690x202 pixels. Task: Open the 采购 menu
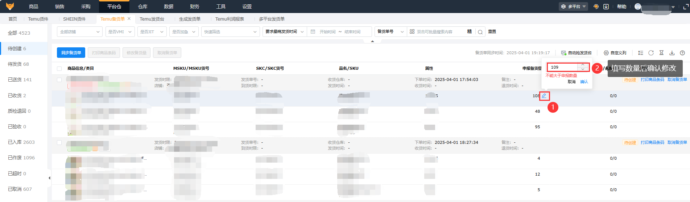tap(86, 7)
